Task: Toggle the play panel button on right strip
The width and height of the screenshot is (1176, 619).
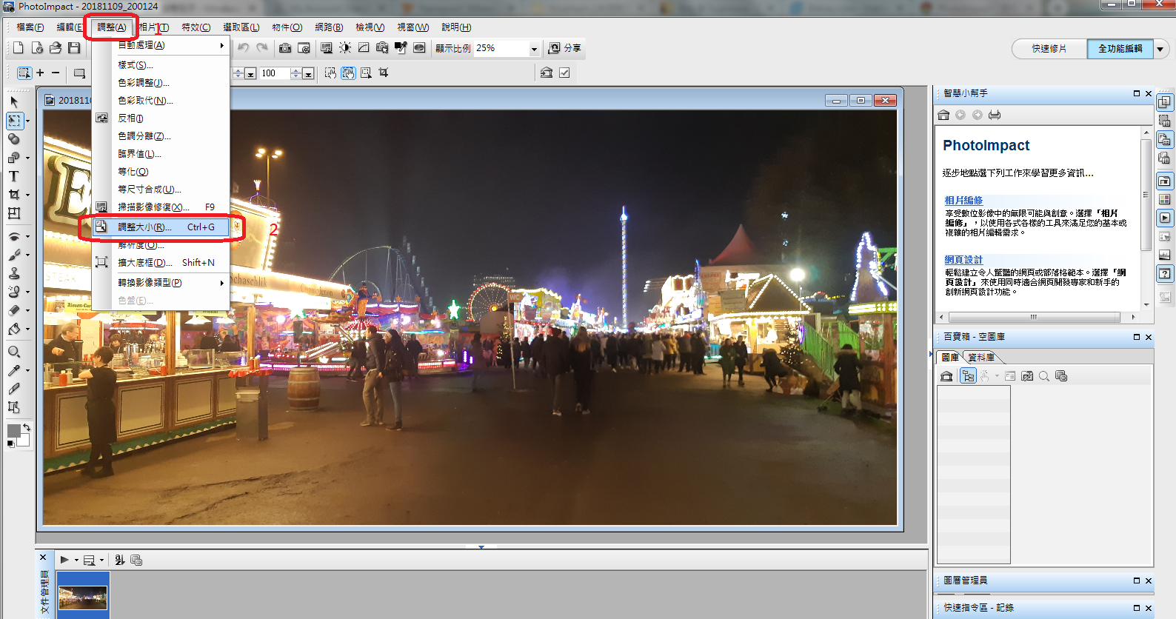Action: pos(1165,218)
